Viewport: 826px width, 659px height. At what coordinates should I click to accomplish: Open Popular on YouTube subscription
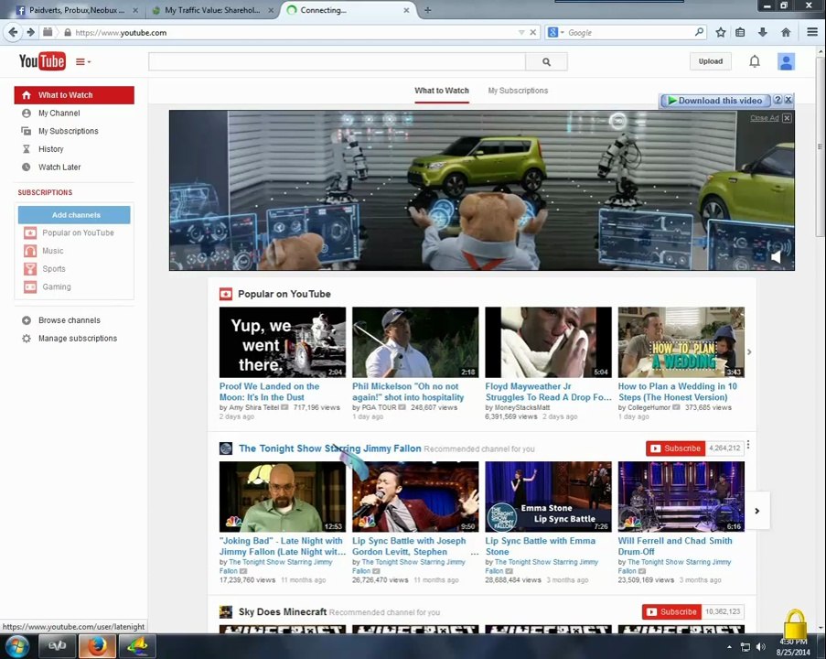(x=78, y=232)
